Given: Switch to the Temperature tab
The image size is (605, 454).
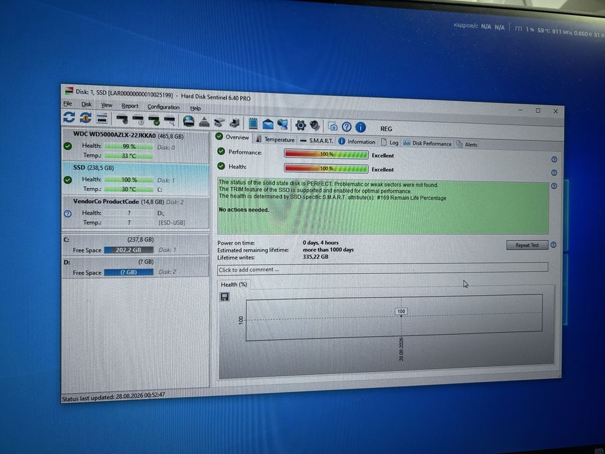Looking at the screenshot, I should tap(275, 139).
